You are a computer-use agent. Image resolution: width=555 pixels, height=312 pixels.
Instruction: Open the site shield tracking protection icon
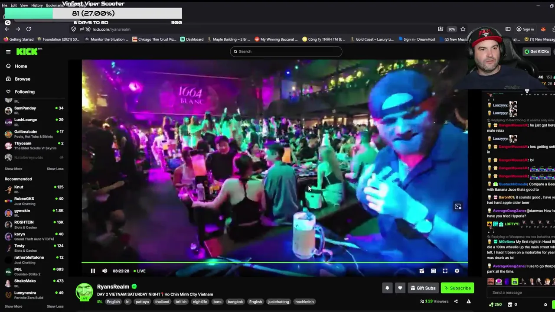[x=73, y=29]
